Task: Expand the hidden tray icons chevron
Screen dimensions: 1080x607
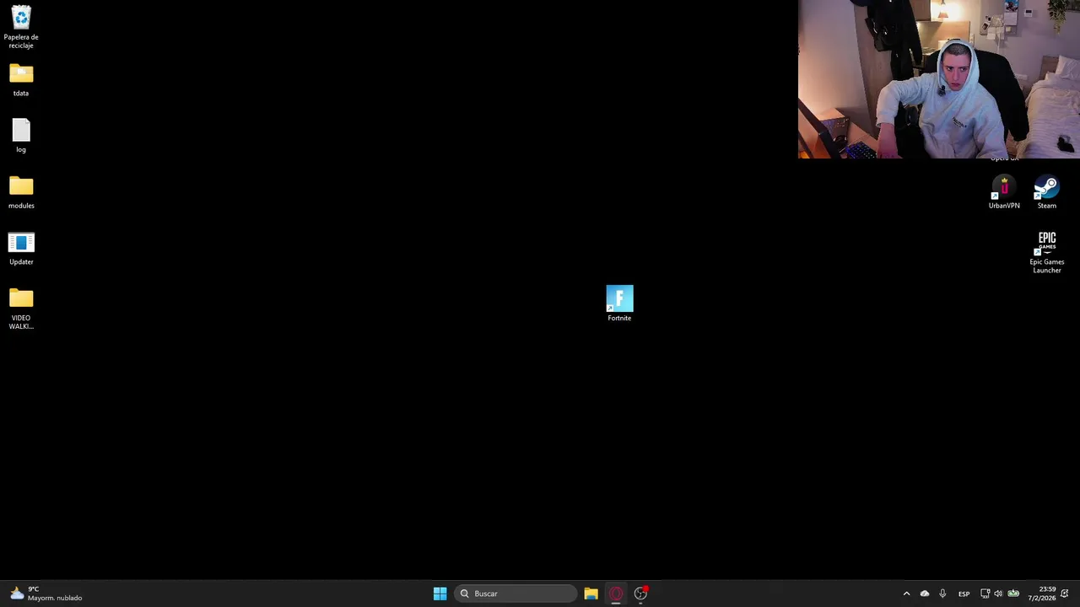Action: click(x=906, y=594)
